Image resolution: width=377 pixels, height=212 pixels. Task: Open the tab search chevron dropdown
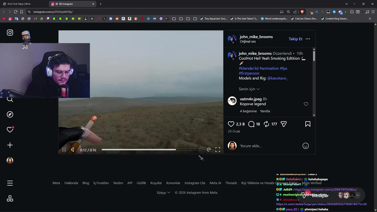346,4
